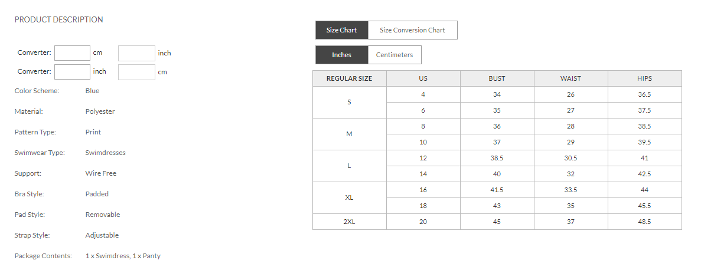This screenshot has height=270, width=701.
Task: Click the 2XL size cell
Action: (349, 222)
